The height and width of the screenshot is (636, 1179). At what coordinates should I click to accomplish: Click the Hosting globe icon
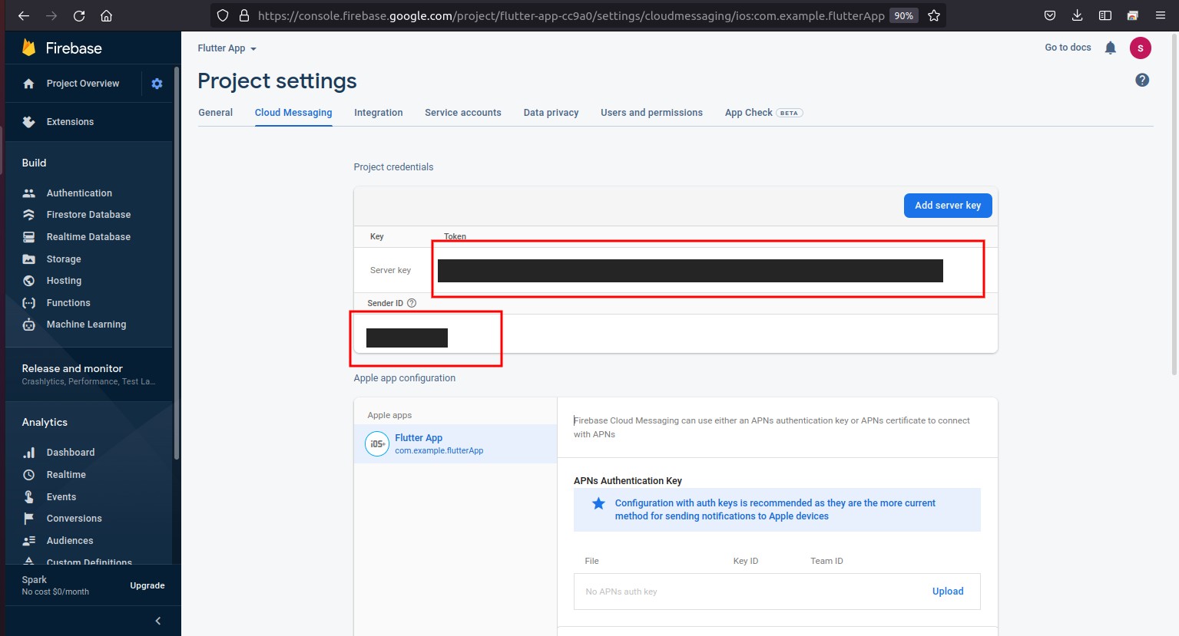pyautogui.click(x=28, y=281)
